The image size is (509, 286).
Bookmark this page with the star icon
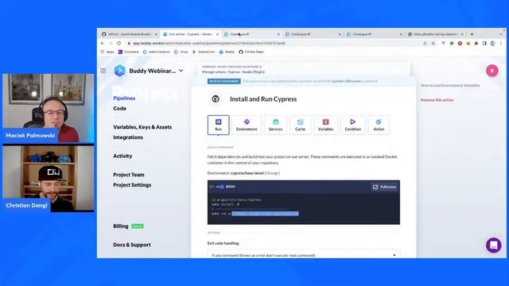click(433, 43)
